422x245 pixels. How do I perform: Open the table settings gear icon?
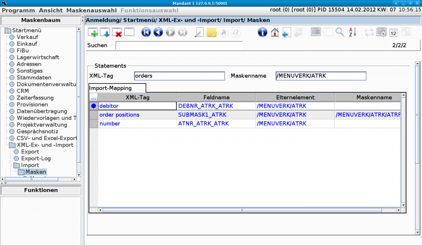[x=381, y=32]
